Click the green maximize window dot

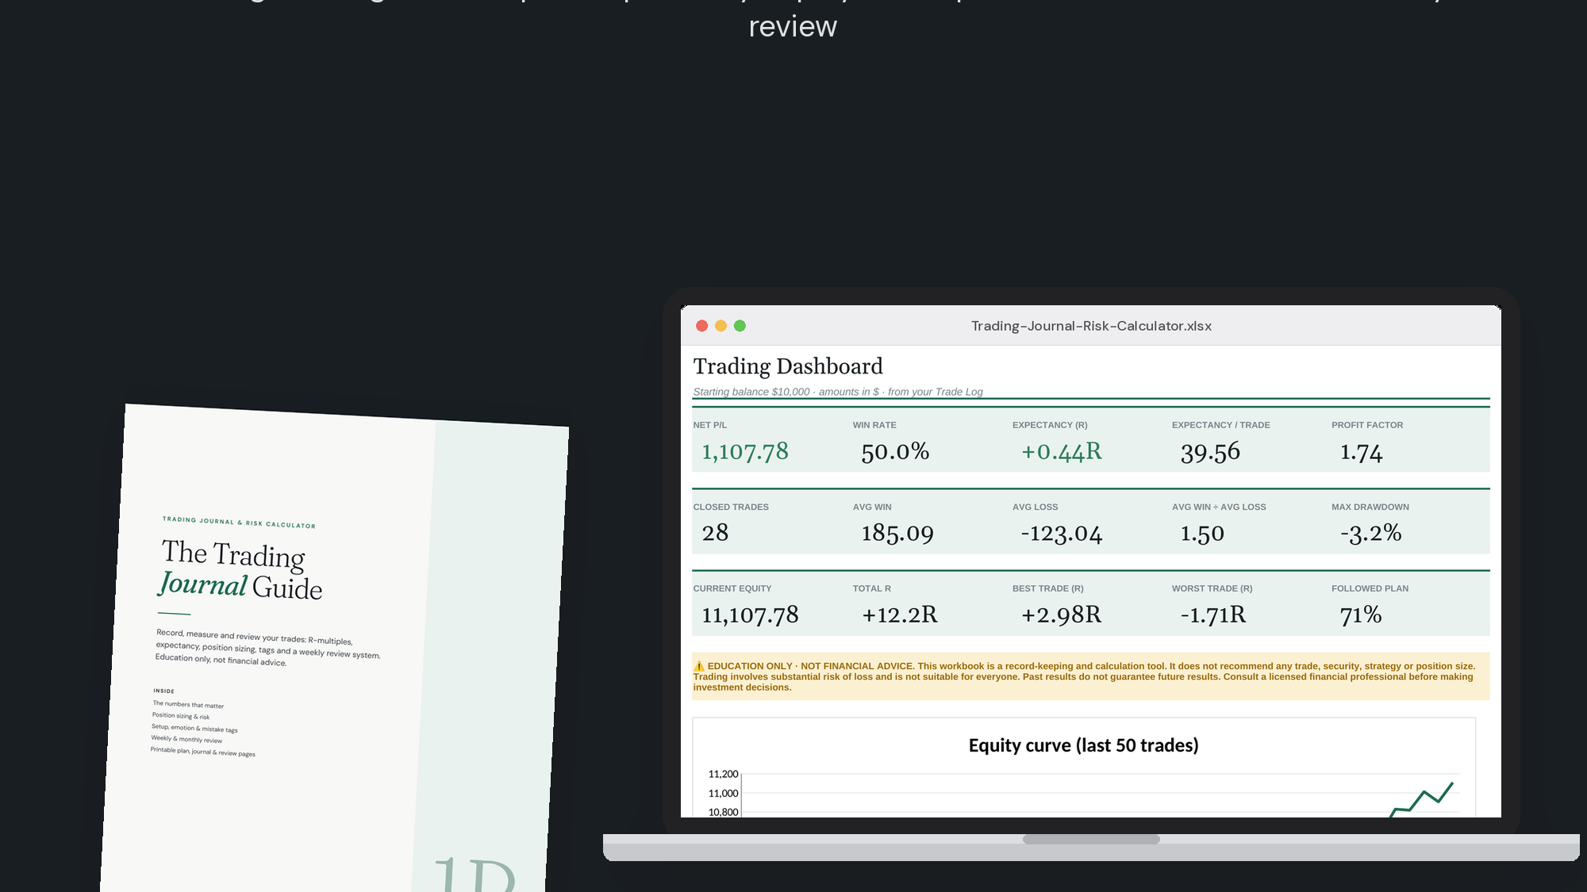coord(740,326)
